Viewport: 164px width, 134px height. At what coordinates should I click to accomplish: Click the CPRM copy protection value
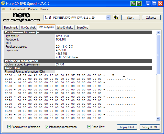click(x=60, y=64)
